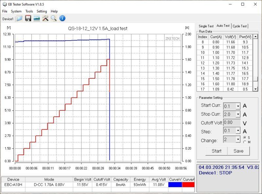
Task: Expand the Stop Curr dropdown
Action: point(238,114)
